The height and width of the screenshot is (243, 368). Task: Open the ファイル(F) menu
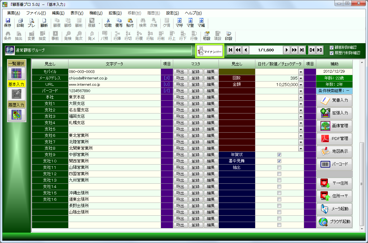36,13
